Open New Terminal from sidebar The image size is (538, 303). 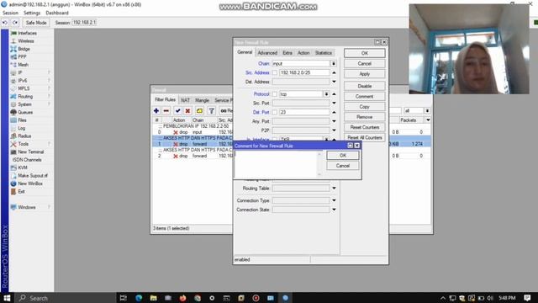pos(30,151)
